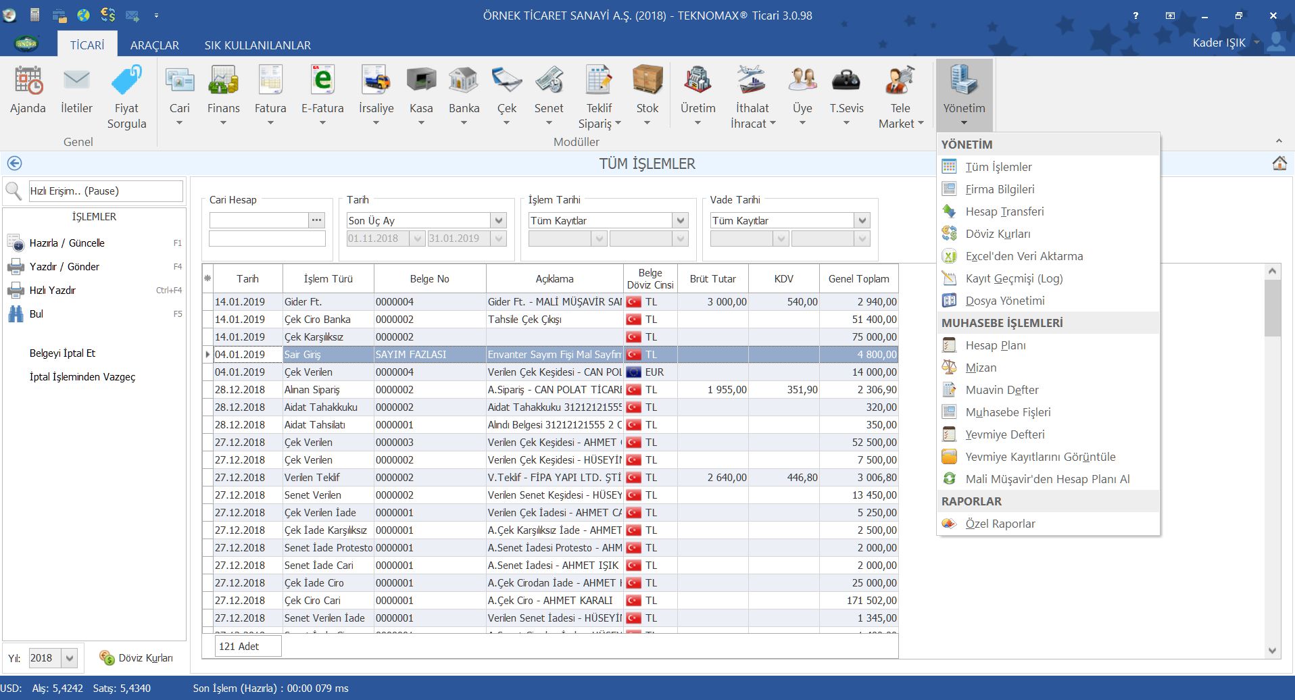The height and width of the screenshot is (700, 1295).
Task: Open the İşlem Tarihi filter dropdown
Action: (681, 220)
